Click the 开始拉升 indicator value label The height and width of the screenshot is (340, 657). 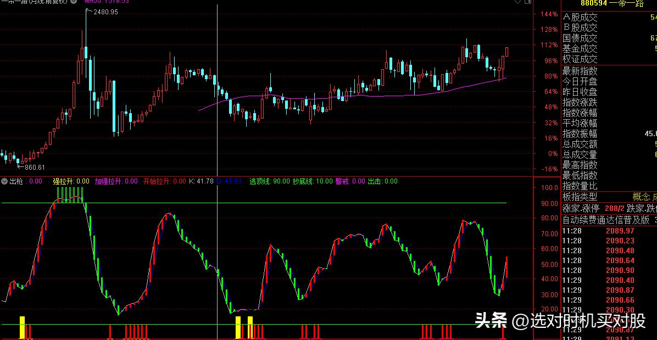(164, 181)
